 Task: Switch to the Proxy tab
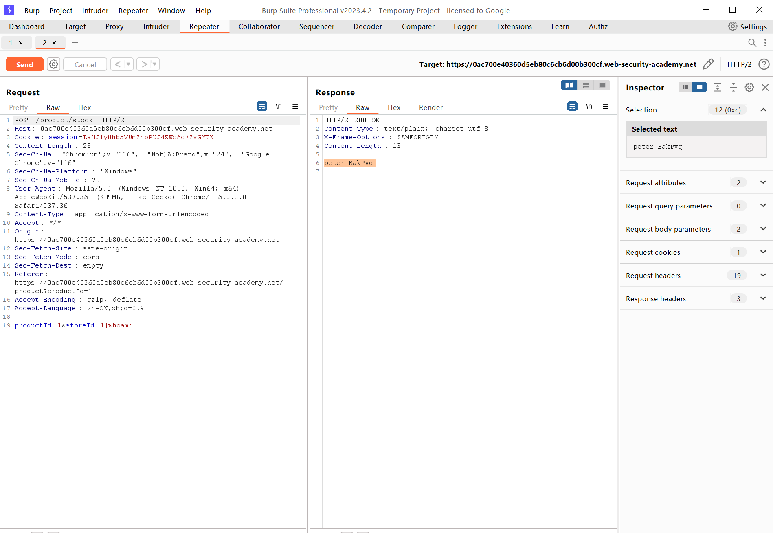[114, 26]
